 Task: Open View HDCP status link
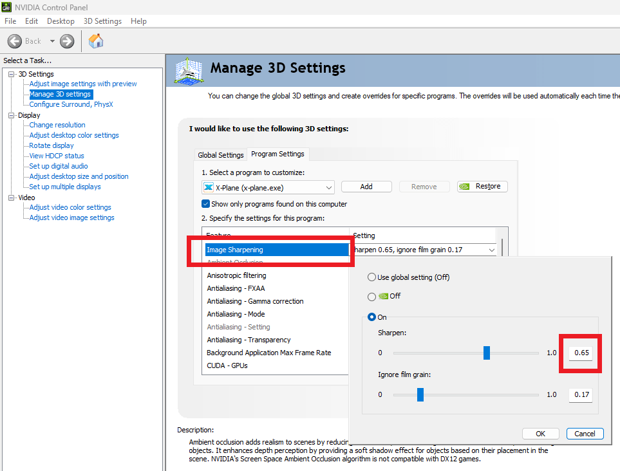(57, 156)
